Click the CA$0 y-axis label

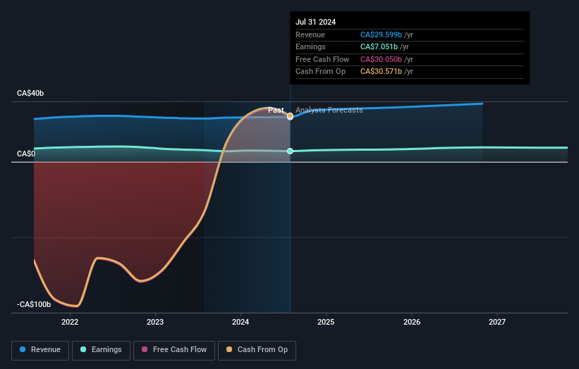point(26,154)
